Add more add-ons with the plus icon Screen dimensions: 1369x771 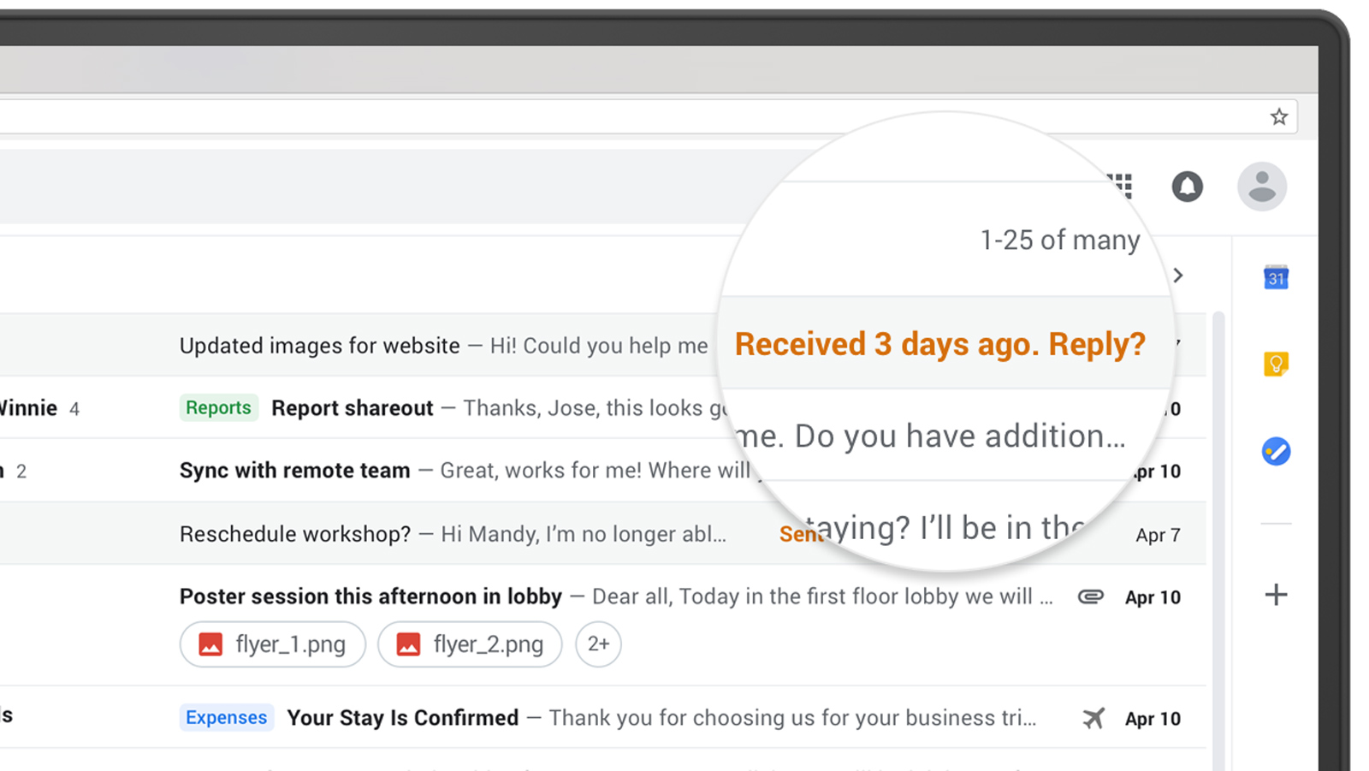[x=1276, y=595]
